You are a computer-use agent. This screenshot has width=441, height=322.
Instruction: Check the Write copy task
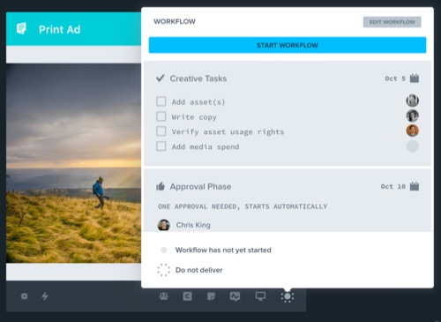pos(161,116)
